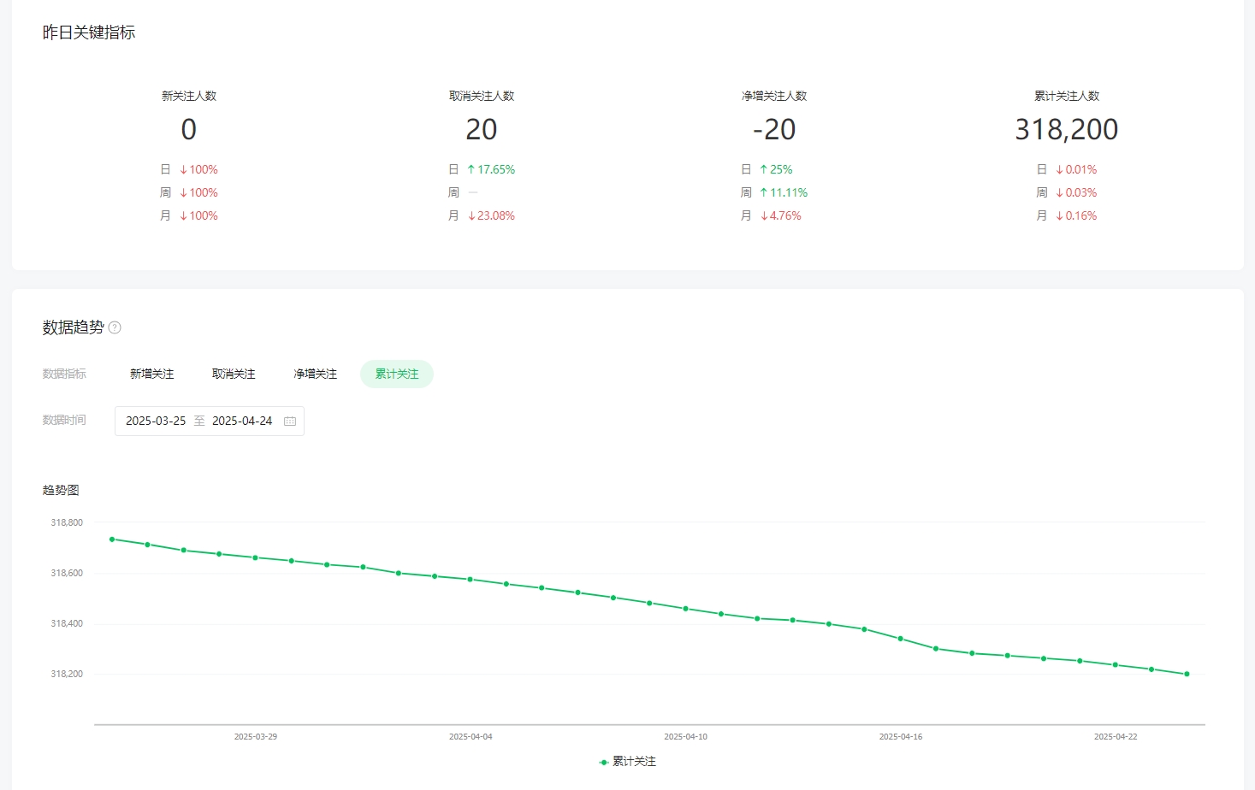Click the 2025-04-16 x-axis label

[x=901, y=736]
